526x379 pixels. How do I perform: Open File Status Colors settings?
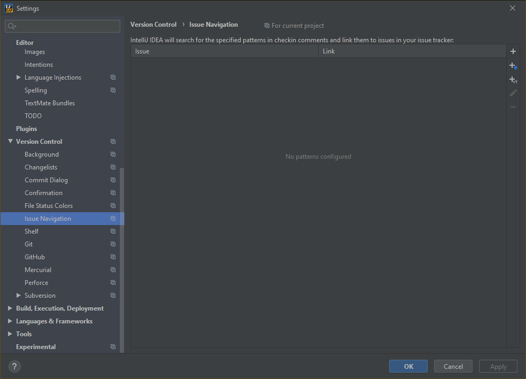coord(49,206)
